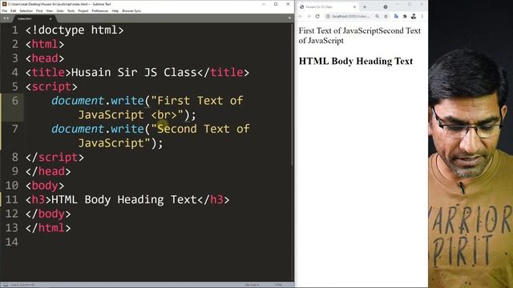This screenshot has width=513, height=288.
Task: Open the Preferences menu
Action: coord(100,10)
